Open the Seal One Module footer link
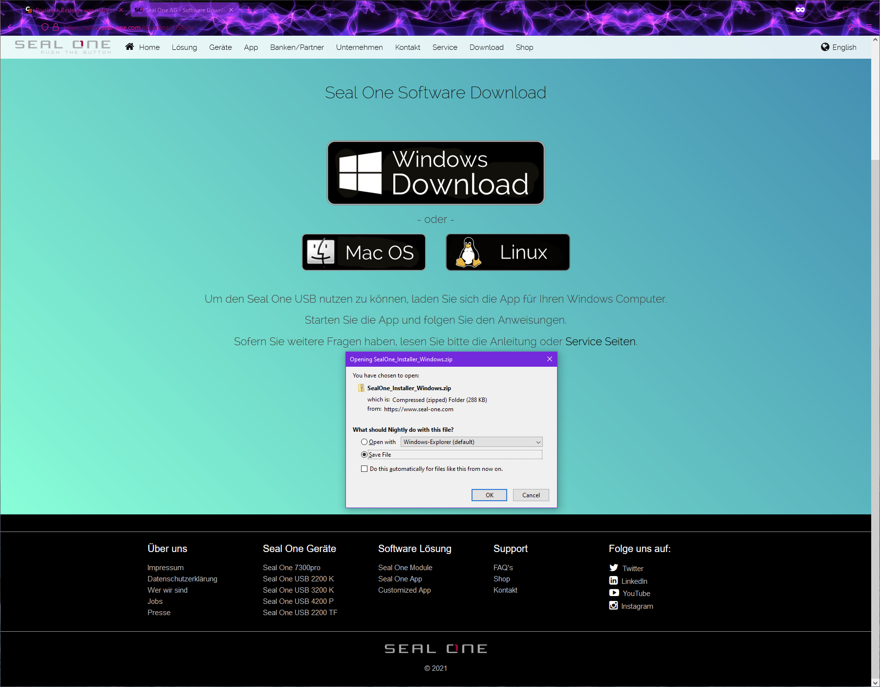The height and width of the screenshot is (687, 880). pyautogui.click(x=405, y=568)
